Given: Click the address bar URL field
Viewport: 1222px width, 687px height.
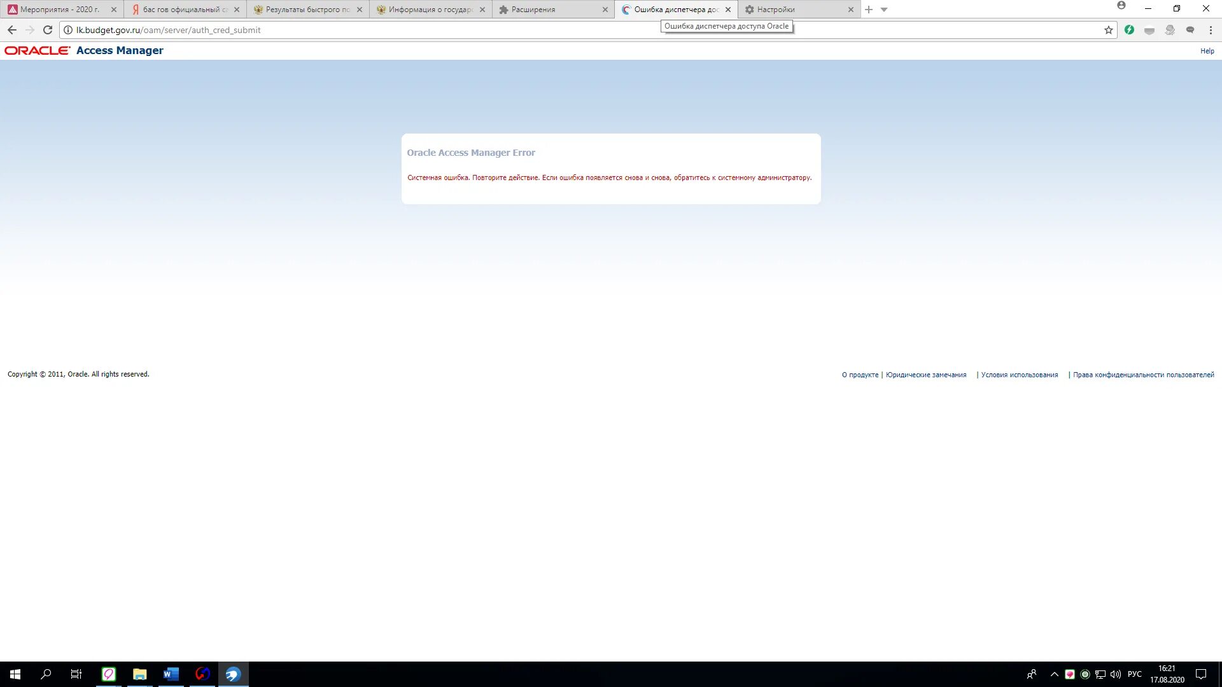Looking at the screenshot, I should (583, 30).
